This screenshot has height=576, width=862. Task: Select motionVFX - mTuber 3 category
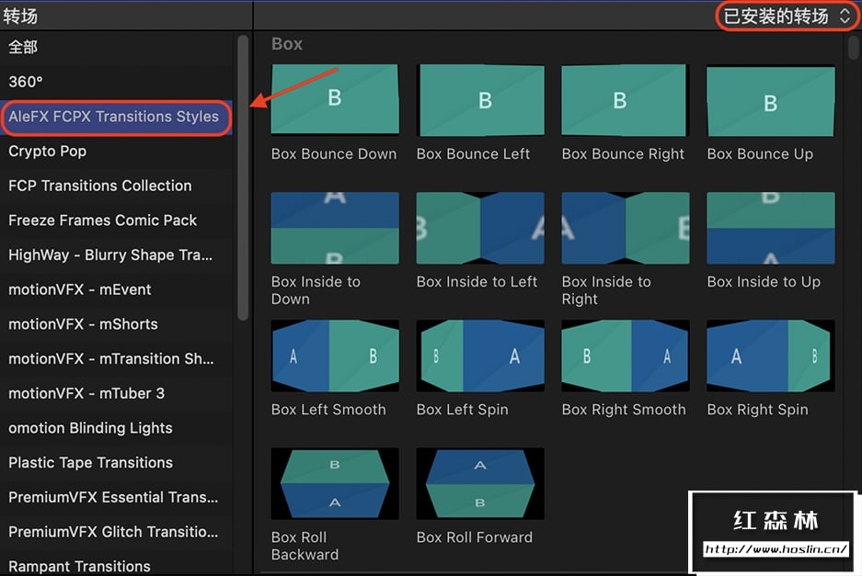pos(116,393)
